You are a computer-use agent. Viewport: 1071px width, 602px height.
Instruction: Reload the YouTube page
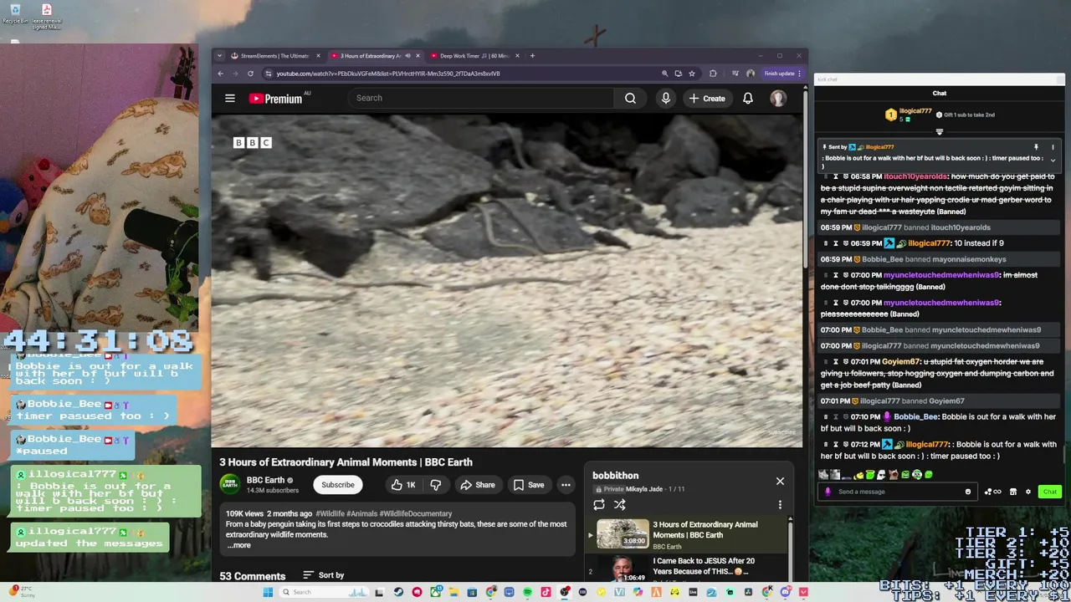click(250, 74)
